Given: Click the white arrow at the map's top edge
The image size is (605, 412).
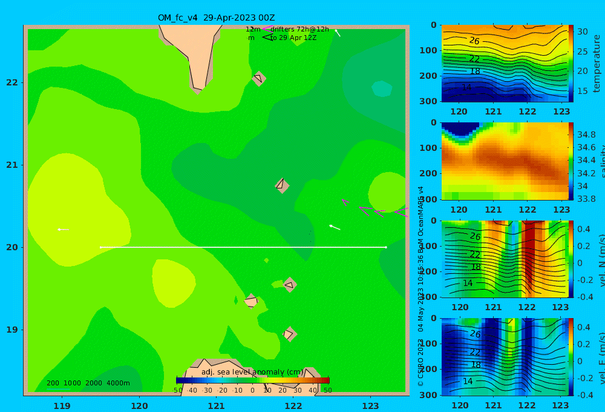Looking at the screenshot, I should (x=338, y=33).
